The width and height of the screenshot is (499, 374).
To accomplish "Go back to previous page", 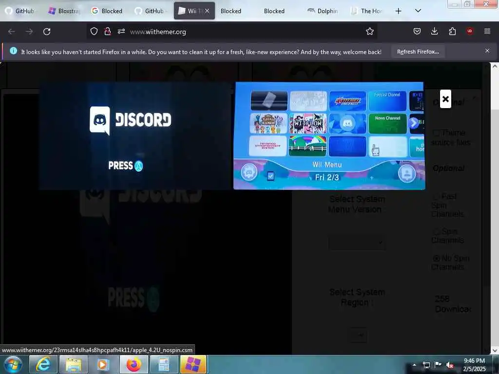I will [x=12, y=32].
